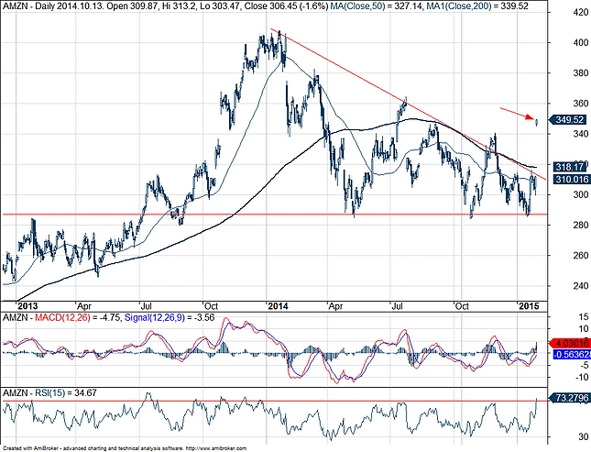
Task: Click the 'MA(Close,50) = 327.14' indicator label
Action: point(376,6)
